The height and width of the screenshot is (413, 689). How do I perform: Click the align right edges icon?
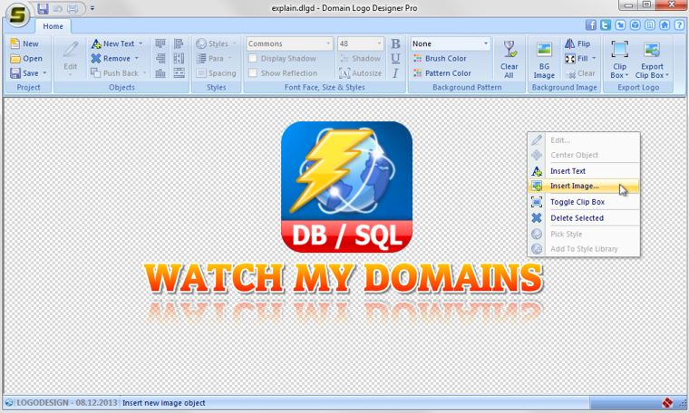coord(160,58)
